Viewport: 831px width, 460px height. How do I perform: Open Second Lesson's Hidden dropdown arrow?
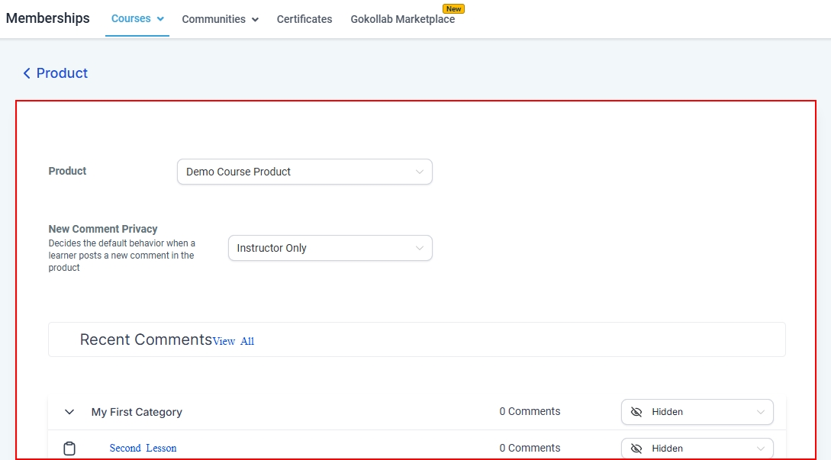(x=760, y=449)
